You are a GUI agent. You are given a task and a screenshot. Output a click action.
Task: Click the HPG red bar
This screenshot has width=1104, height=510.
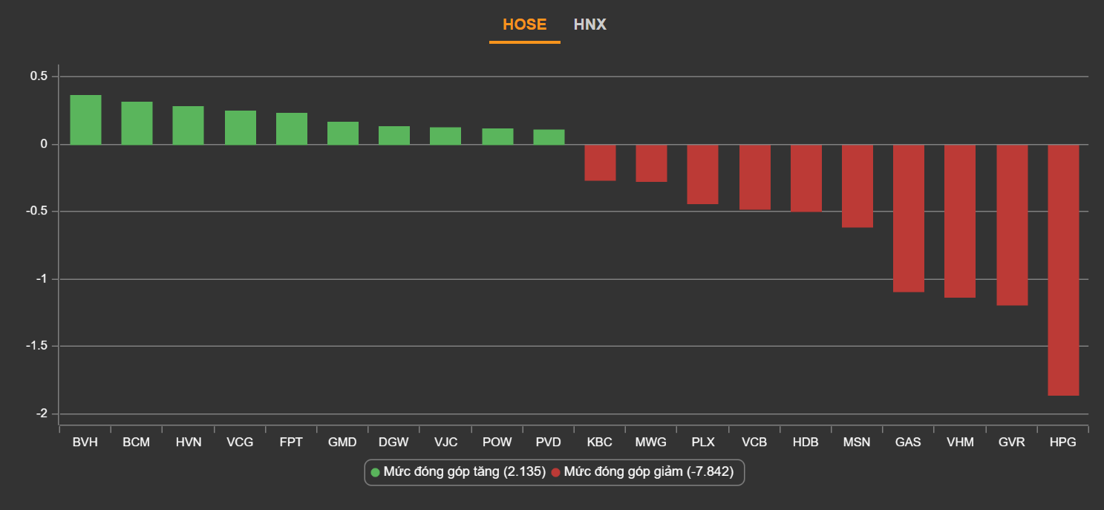click(x=1062, y=269)
